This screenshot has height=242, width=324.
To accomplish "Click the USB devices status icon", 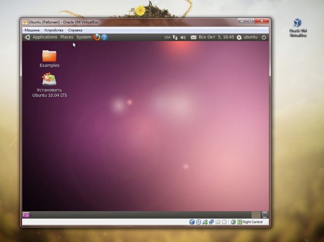I will (x=205, y=222).
